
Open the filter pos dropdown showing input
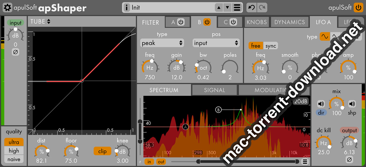pyautogui.click(x=216, y=43)
